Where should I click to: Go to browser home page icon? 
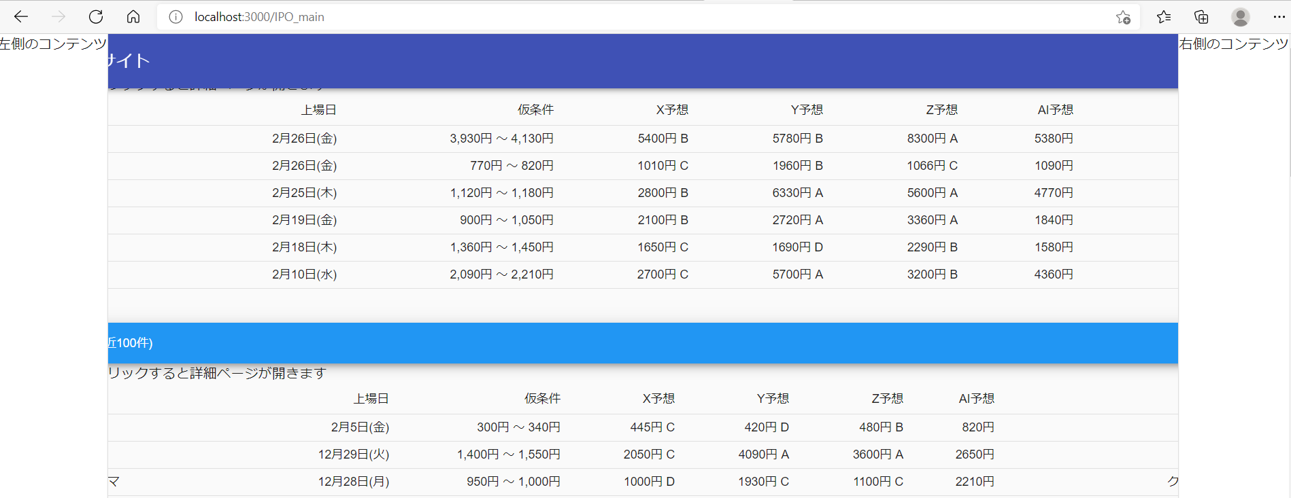[133, 16]
